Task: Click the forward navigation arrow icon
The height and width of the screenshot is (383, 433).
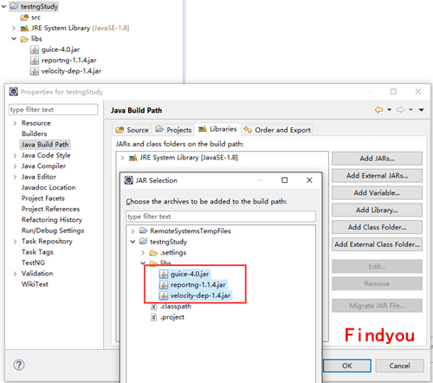Action: 400,110
